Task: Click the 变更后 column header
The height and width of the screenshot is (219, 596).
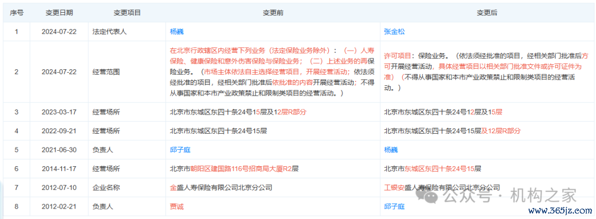Action: pyautogui.click(x=487, y=13)
